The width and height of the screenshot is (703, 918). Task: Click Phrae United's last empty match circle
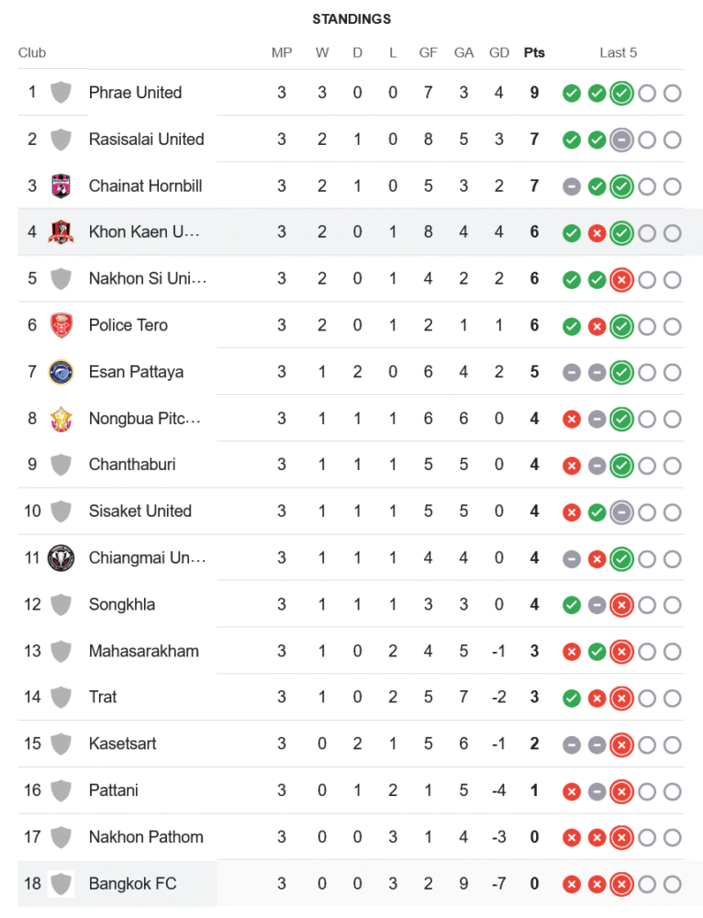[673, 93]
